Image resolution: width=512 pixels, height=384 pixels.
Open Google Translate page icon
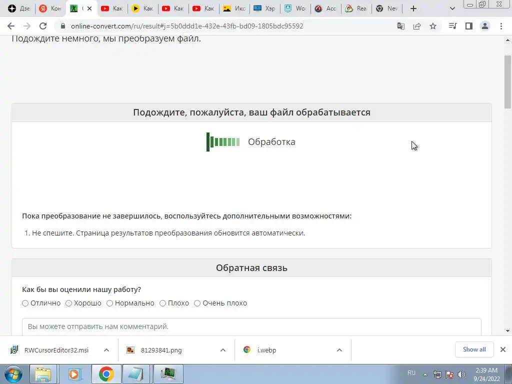click(400, 26)
